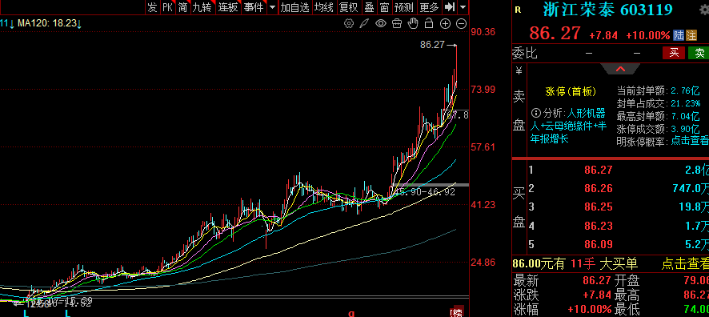The image size is (709, 317).
Task: Open the 更多 menu
Action: [x=429, y=7]
